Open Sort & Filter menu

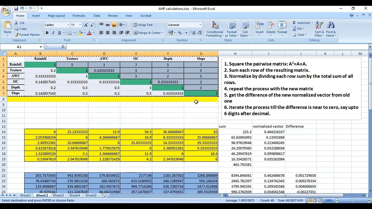tap(319, 29)
